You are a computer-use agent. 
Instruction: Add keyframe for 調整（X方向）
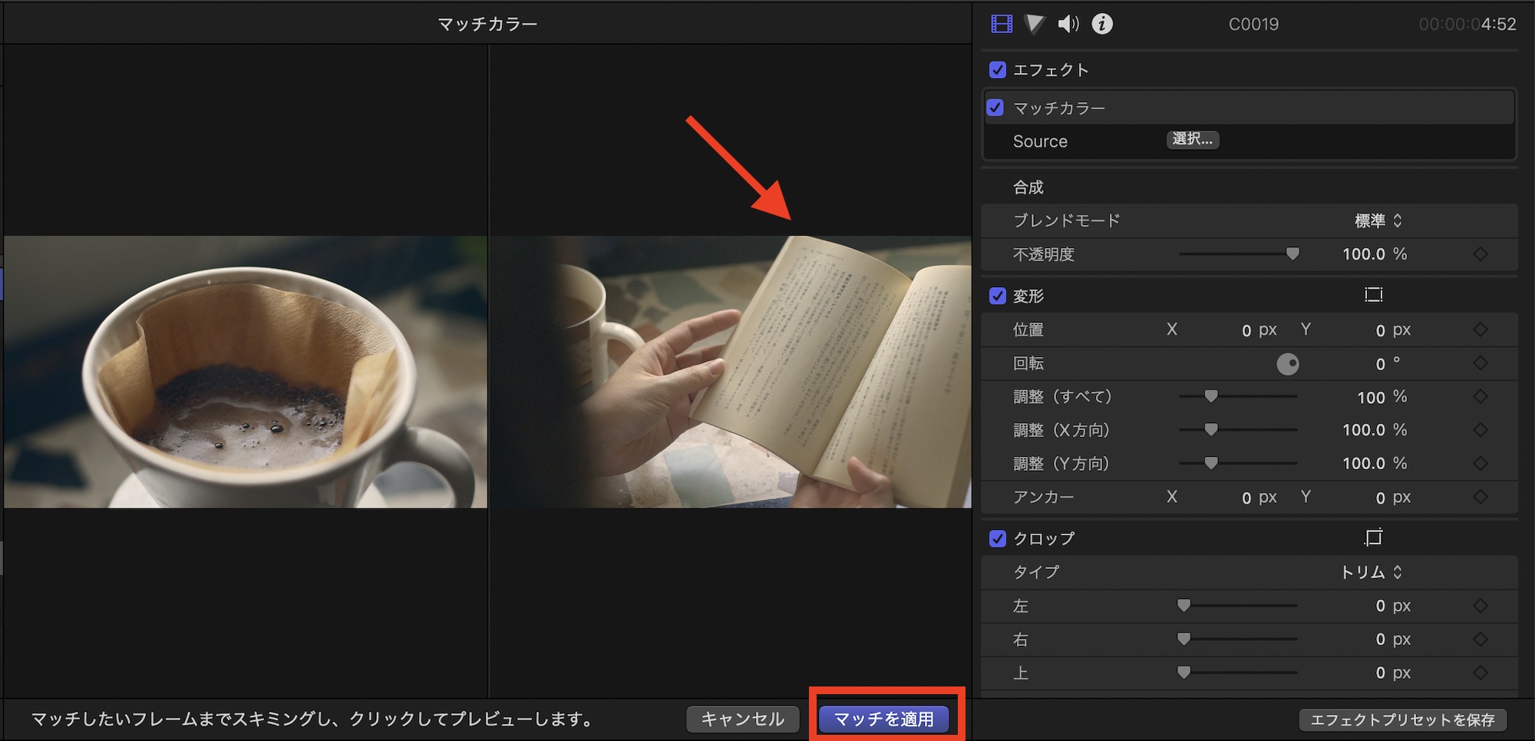coord(1481,430)
